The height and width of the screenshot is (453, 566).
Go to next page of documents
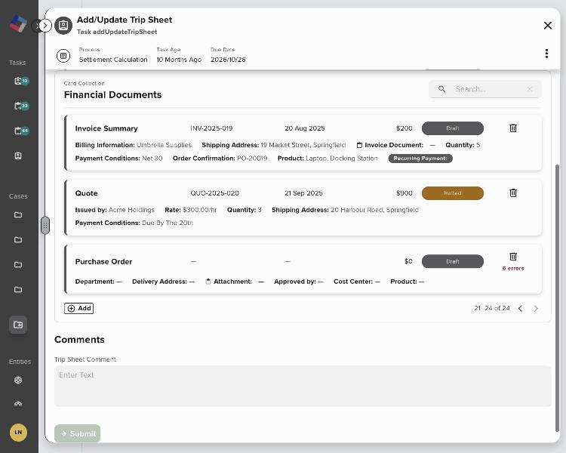coord(536,308)
